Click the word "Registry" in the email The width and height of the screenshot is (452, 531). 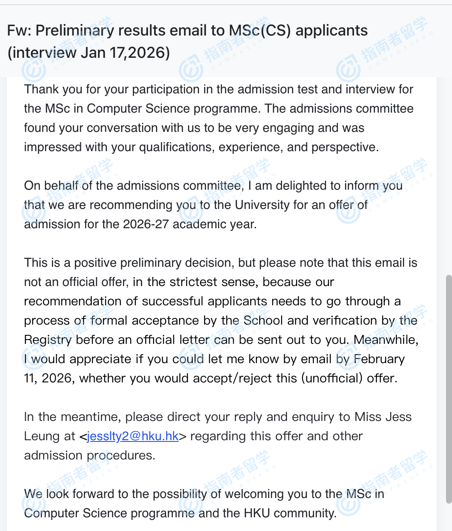tap(48, 340)
